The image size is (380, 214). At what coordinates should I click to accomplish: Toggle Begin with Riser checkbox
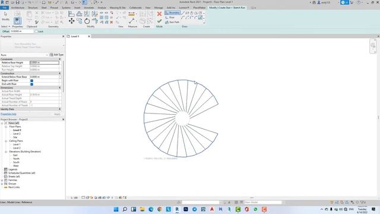31,81
